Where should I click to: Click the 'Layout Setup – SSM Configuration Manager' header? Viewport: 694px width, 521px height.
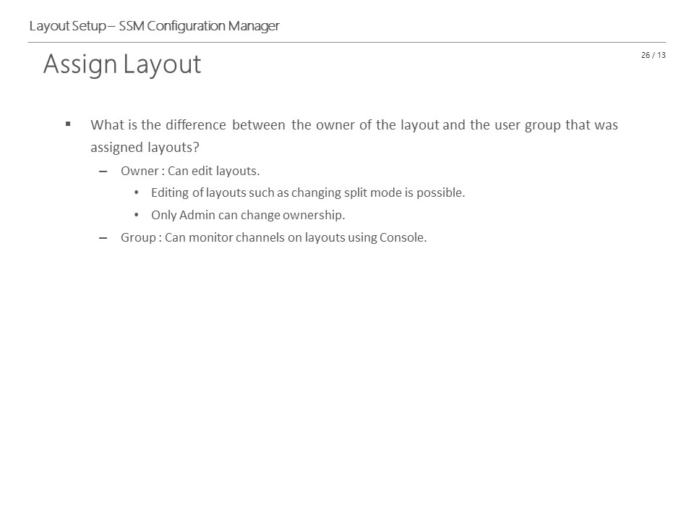[155, 26]
